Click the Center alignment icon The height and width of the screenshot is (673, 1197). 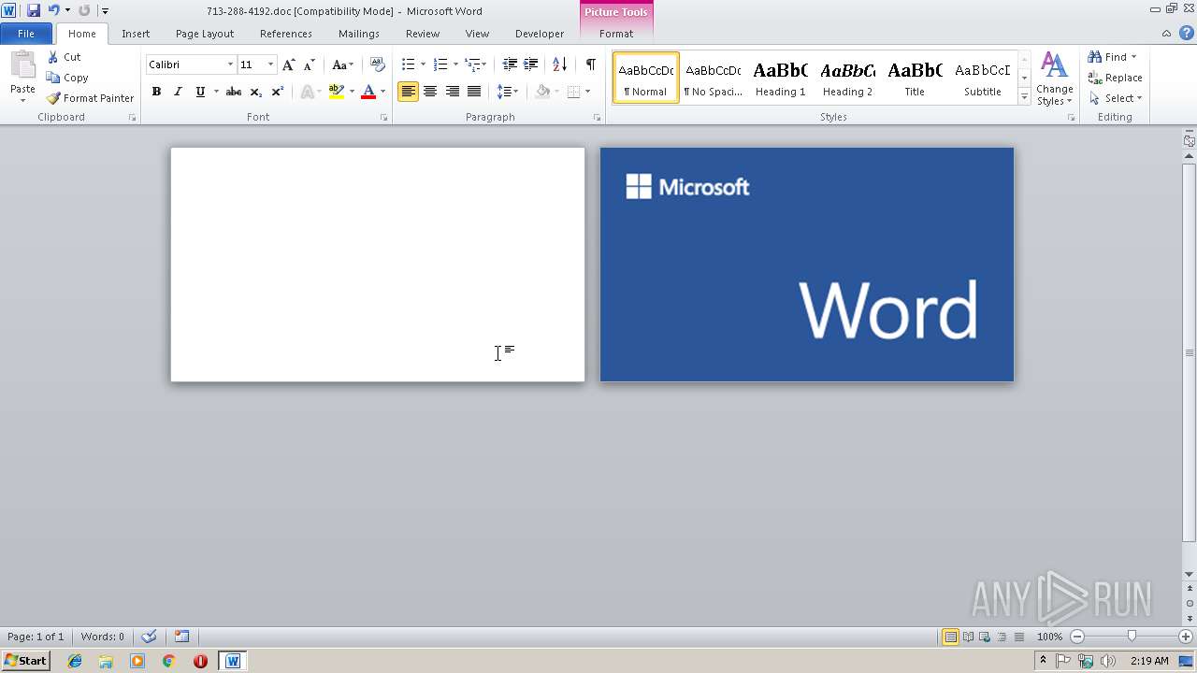click(x=430, y=92)
